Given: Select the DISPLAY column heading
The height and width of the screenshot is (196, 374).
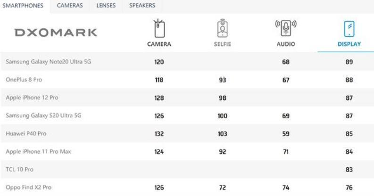Looking at the screenshot, I should click(x=349, y=44).
